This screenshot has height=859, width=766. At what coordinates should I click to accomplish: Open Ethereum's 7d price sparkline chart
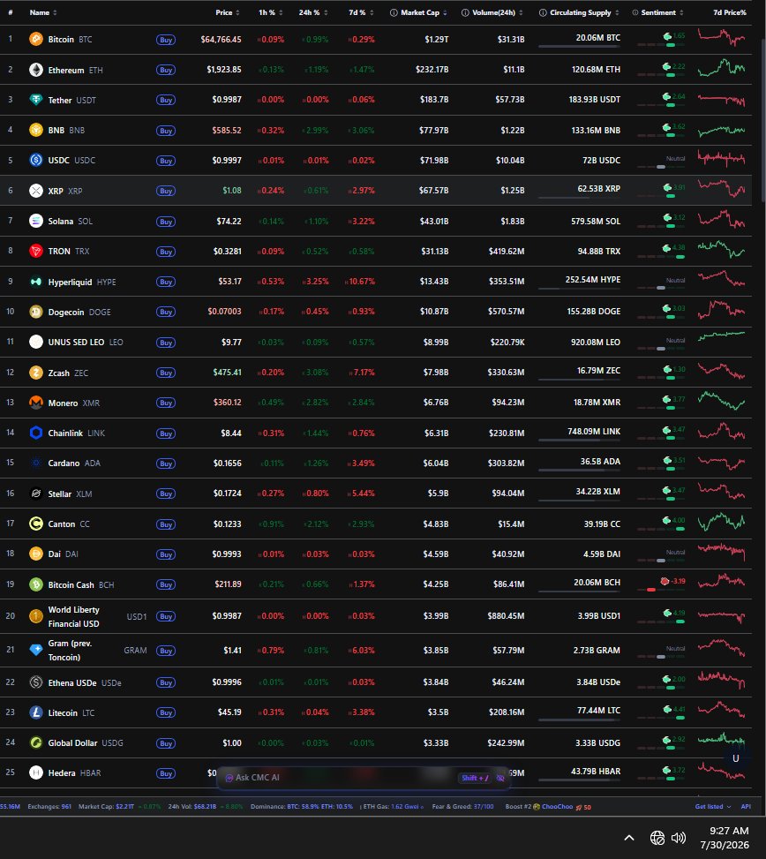click(721, 69)
